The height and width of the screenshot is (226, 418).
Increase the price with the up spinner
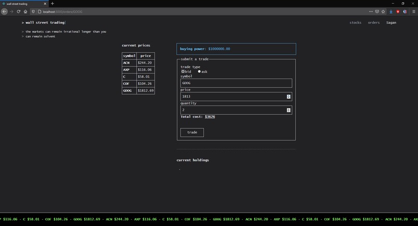click(x=288, y=96)
